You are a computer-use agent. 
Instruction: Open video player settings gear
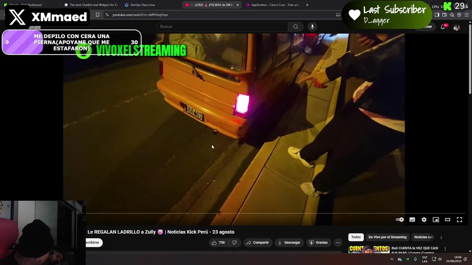424,220
